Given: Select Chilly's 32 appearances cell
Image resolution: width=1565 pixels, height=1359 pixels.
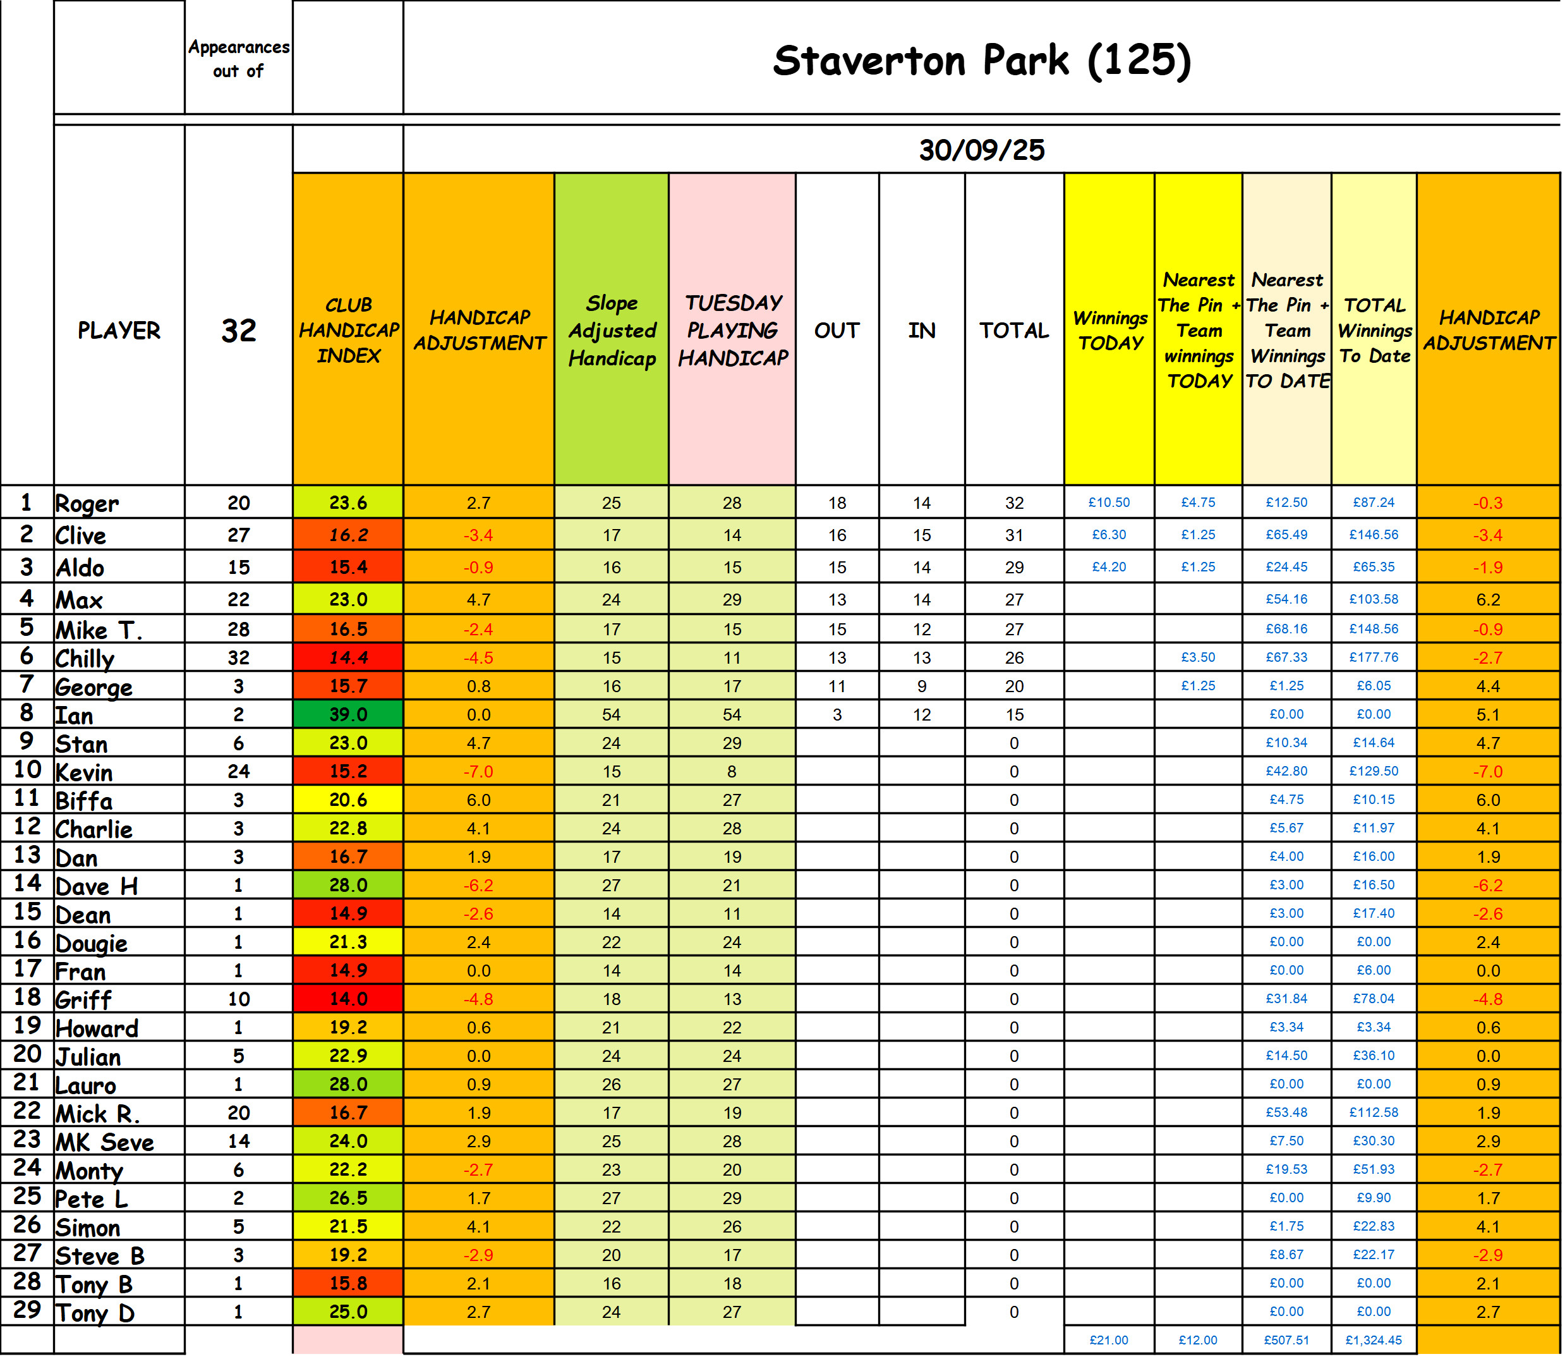Looking at the screenshot, I should 238,657.
